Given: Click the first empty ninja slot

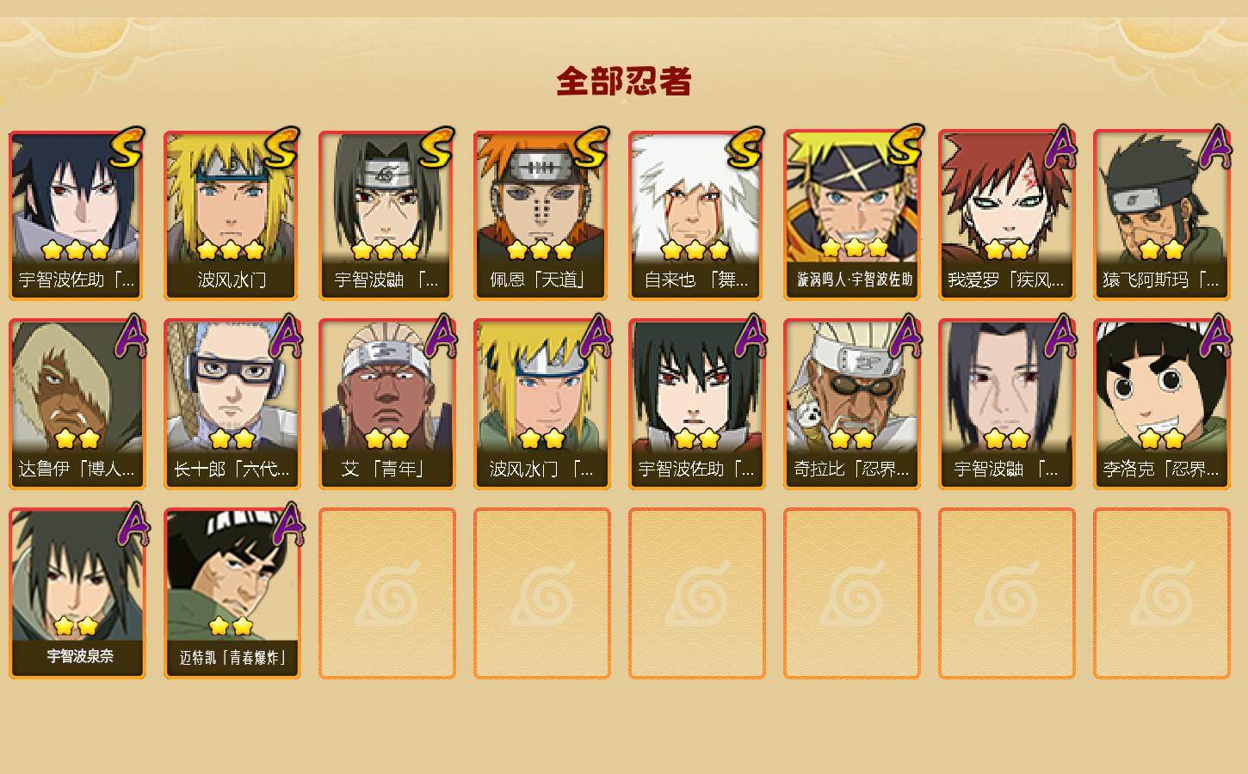Looking at the screenshot, I should click(x=386, y=593).
